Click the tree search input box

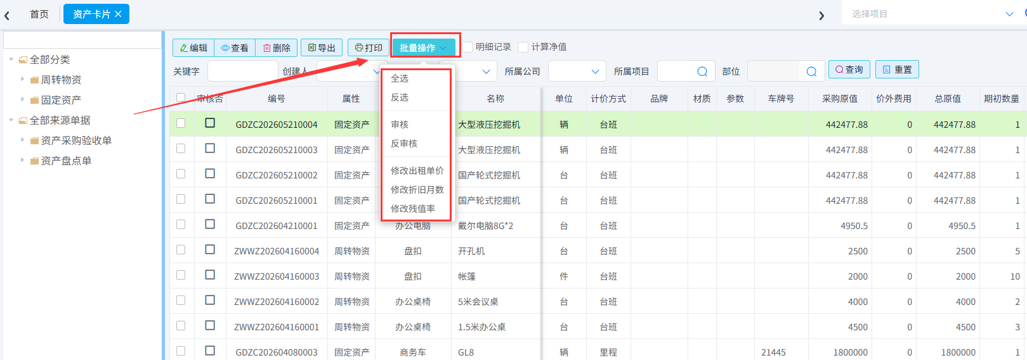[82, 40]
